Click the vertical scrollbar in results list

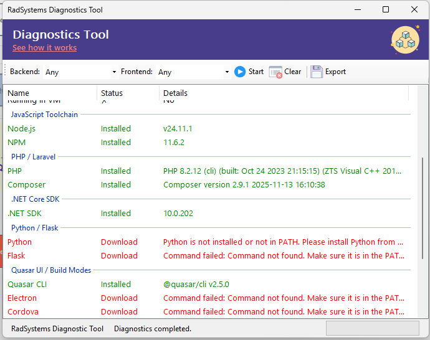point(424,205)
